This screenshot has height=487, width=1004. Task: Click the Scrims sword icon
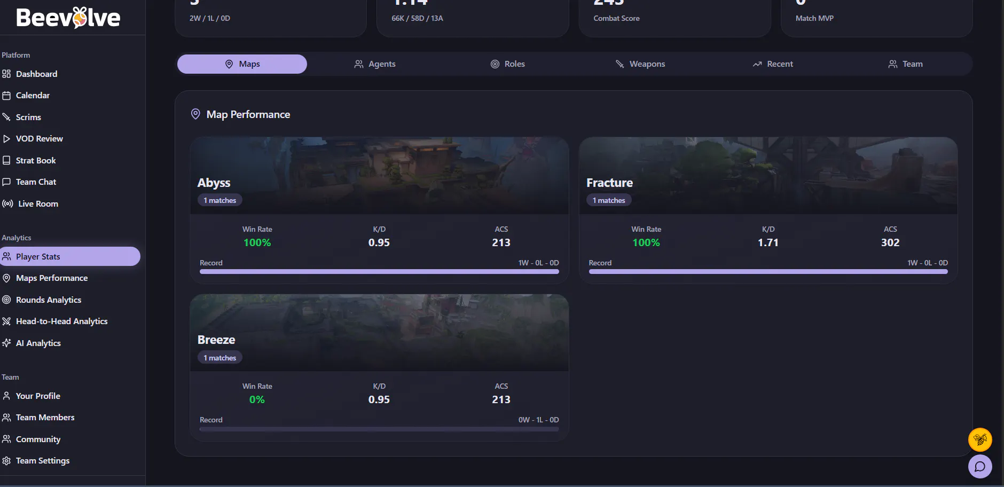pos(6,117)
